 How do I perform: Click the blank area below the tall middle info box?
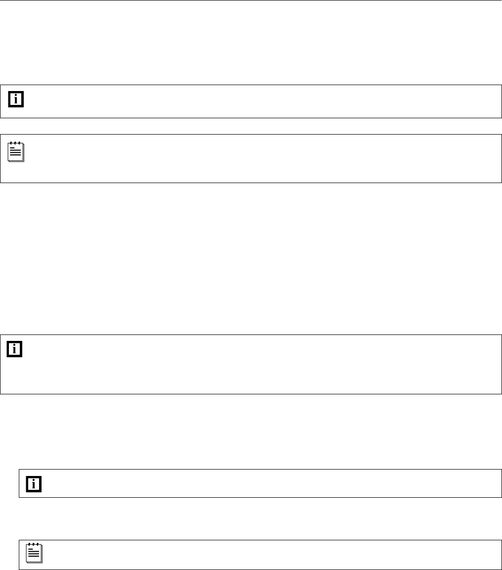pos(251,430)
